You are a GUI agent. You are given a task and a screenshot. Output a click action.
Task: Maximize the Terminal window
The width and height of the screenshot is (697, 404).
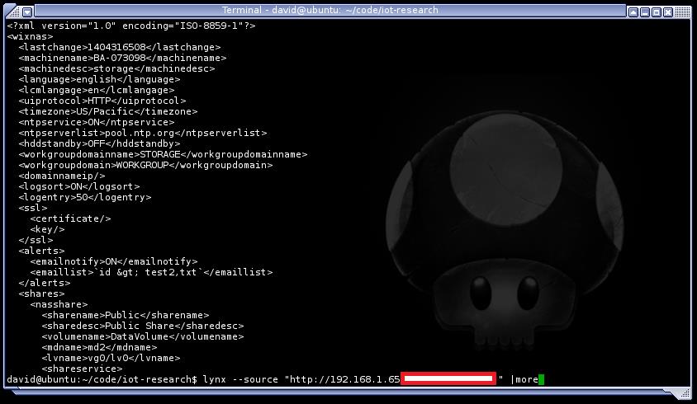pos(657,12)
